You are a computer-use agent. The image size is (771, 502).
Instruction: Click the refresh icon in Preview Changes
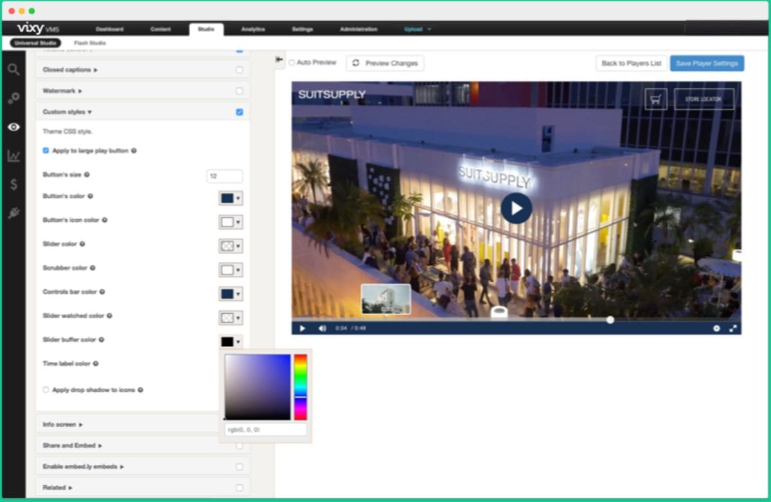click(x=356, y=63)
